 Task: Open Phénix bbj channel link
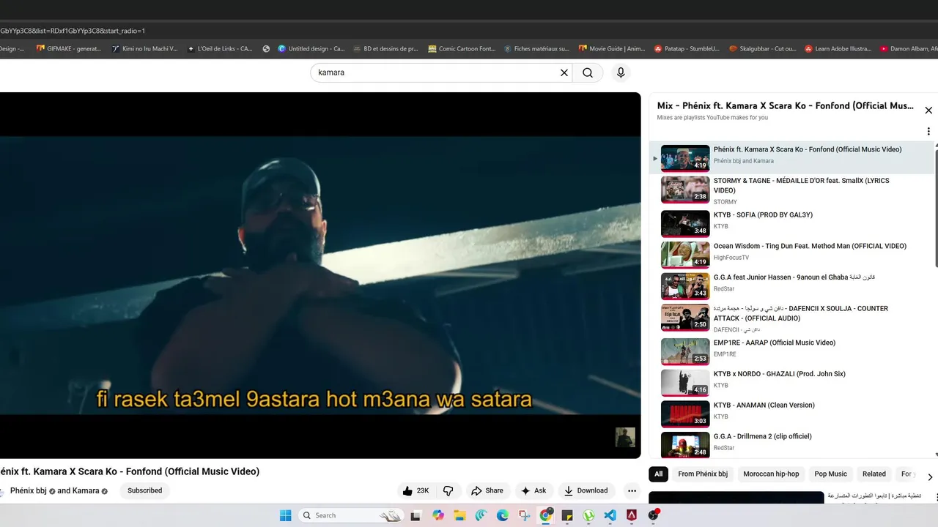28,490
